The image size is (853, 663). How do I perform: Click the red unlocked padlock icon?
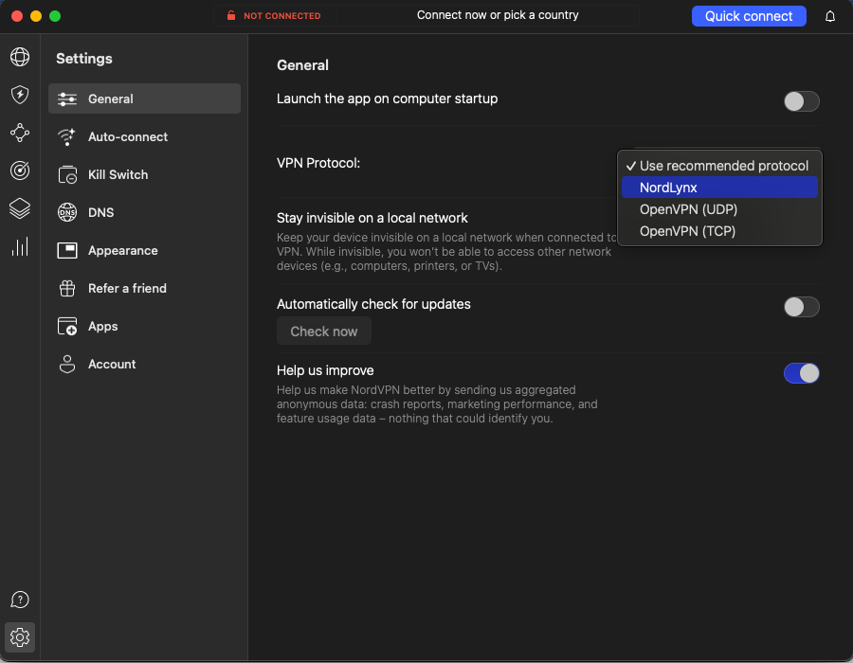[231, 16]
